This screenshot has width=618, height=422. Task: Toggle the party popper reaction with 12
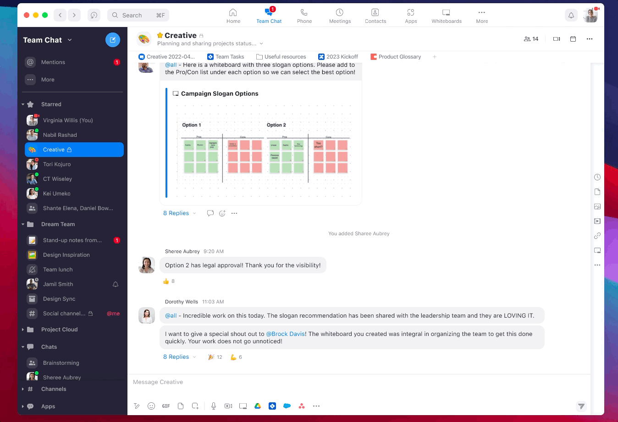[215, 357]
